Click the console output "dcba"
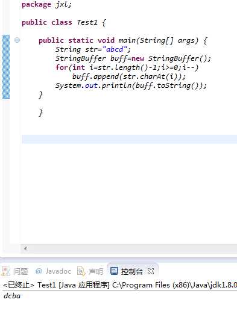Screen dimensions: 237x335 [12, 296]
